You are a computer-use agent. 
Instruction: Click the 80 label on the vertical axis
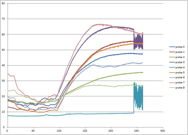[4, 4]
